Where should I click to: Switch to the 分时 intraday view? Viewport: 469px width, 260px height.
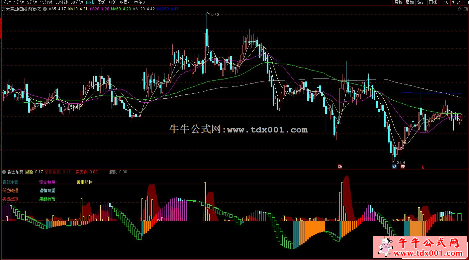(7, 2)
